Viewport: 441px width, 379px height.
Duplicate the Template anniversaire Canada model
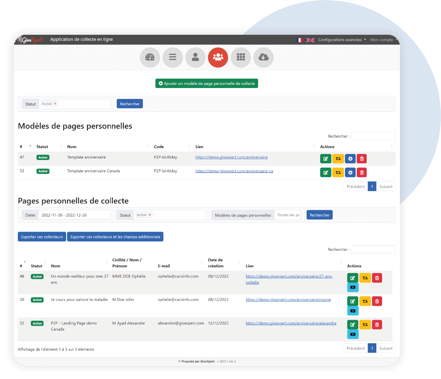coord(338,172)
